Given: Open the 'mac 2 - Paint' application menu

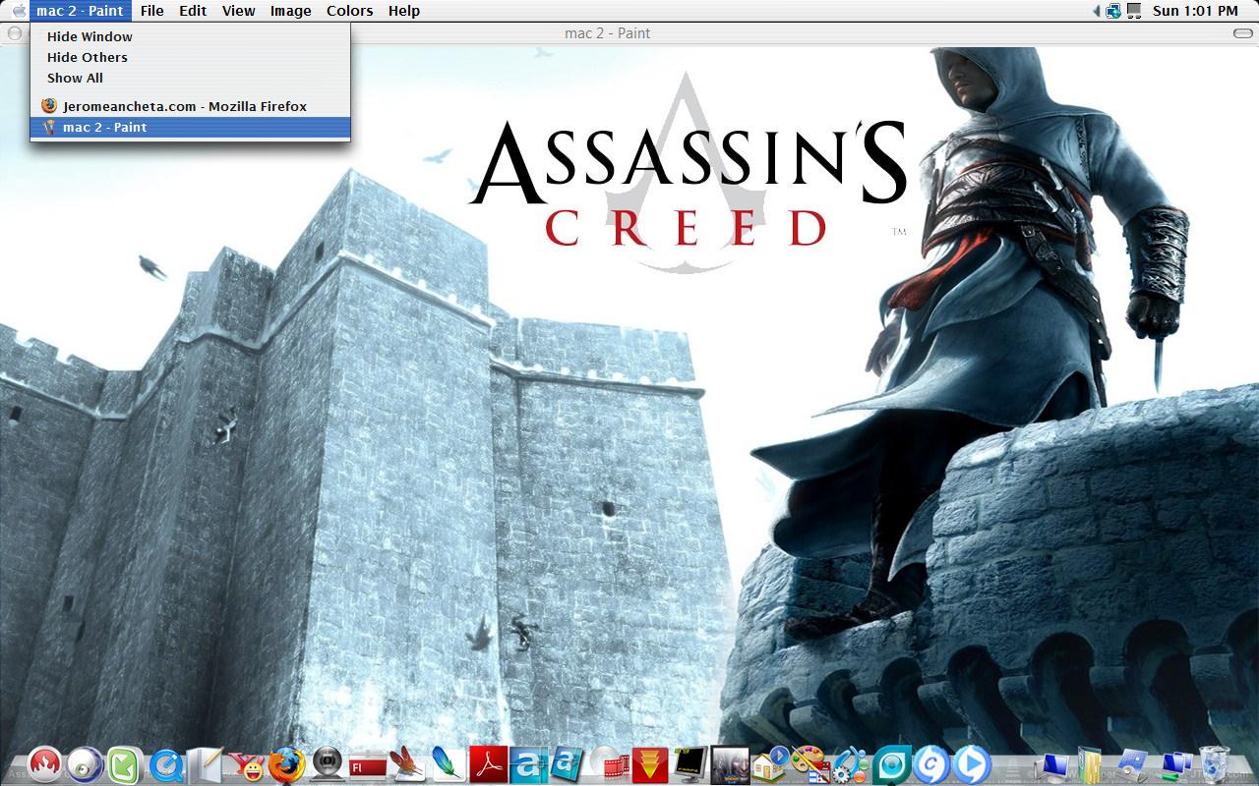Looking at the screenshot, I should coord(80,11).
